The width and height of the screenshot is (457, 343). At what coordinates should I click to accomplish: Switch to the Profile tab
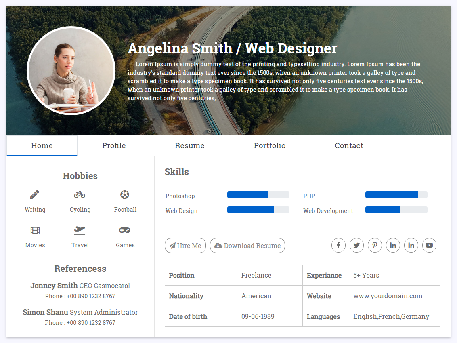pos(114,146)
